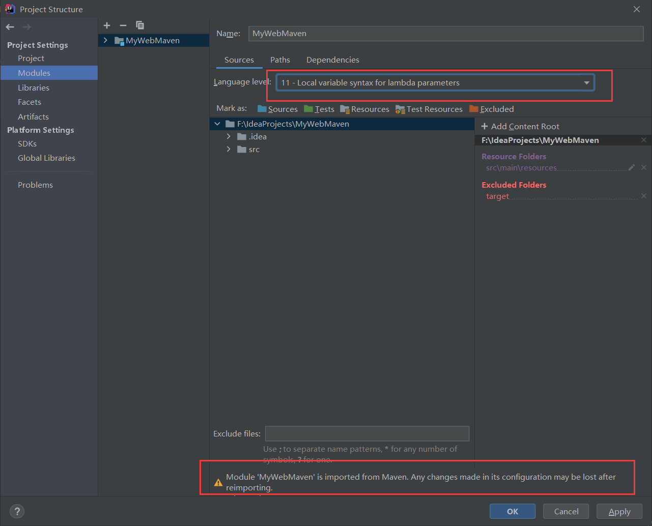Edit src\main\resources folder properties pencil
The height and width of the screenshot is (526, 652).
pos(632,167)
